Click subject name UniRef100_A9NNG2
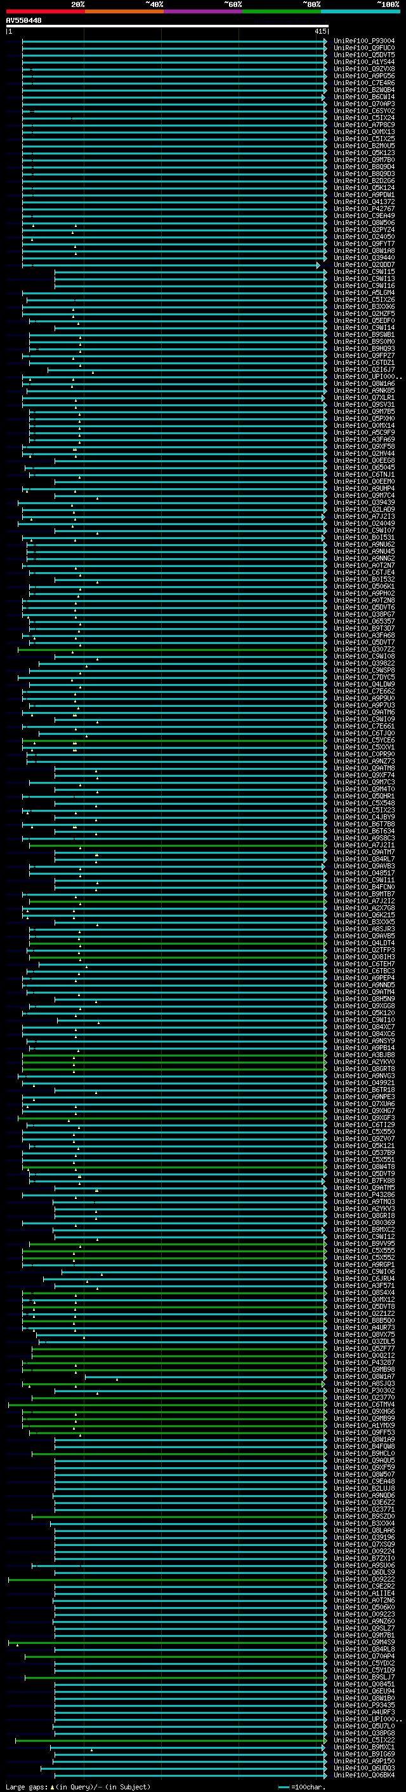Screen dimensions: 406x1792 coord(364,559)
